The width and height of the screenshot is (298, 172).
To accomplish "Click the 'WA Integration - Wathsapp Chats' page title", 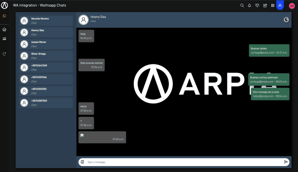I will [40, 5].
